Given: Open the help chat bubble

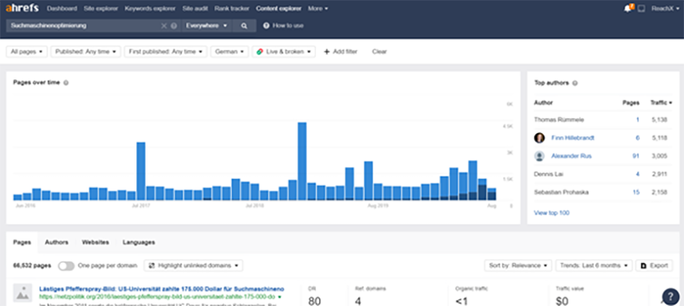Looking at the screenshot, I should point(670,297).
